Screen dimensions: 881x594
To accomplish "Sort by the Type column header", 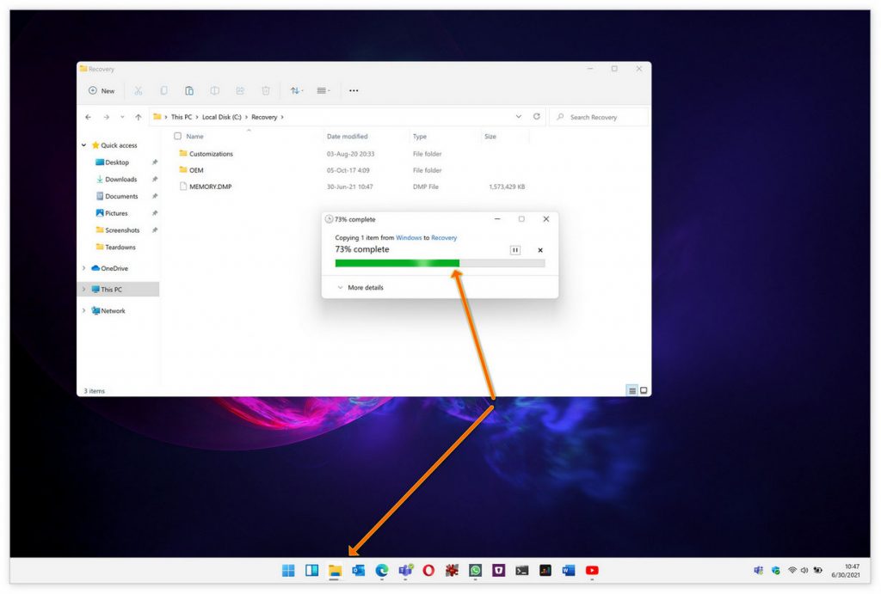I will click(420, 137).
